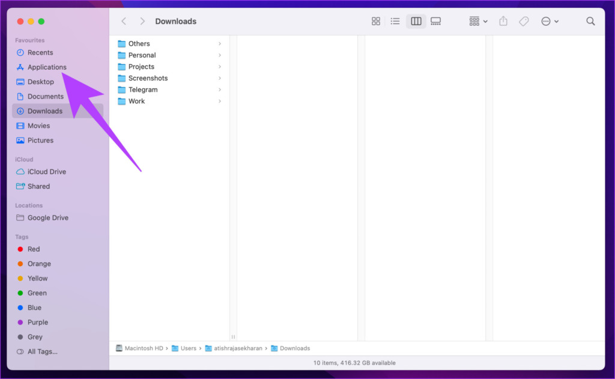615x379 pixels.
Task: Go back with the back arrow
Action: tap(124, 21)
